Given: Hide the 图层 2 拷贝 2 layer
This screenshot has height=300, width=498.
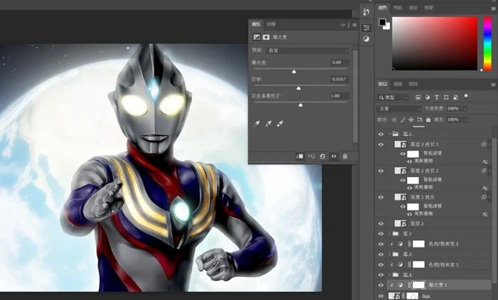Looking at the screenshot, I should pyautogui.click(x=381, y=171).
